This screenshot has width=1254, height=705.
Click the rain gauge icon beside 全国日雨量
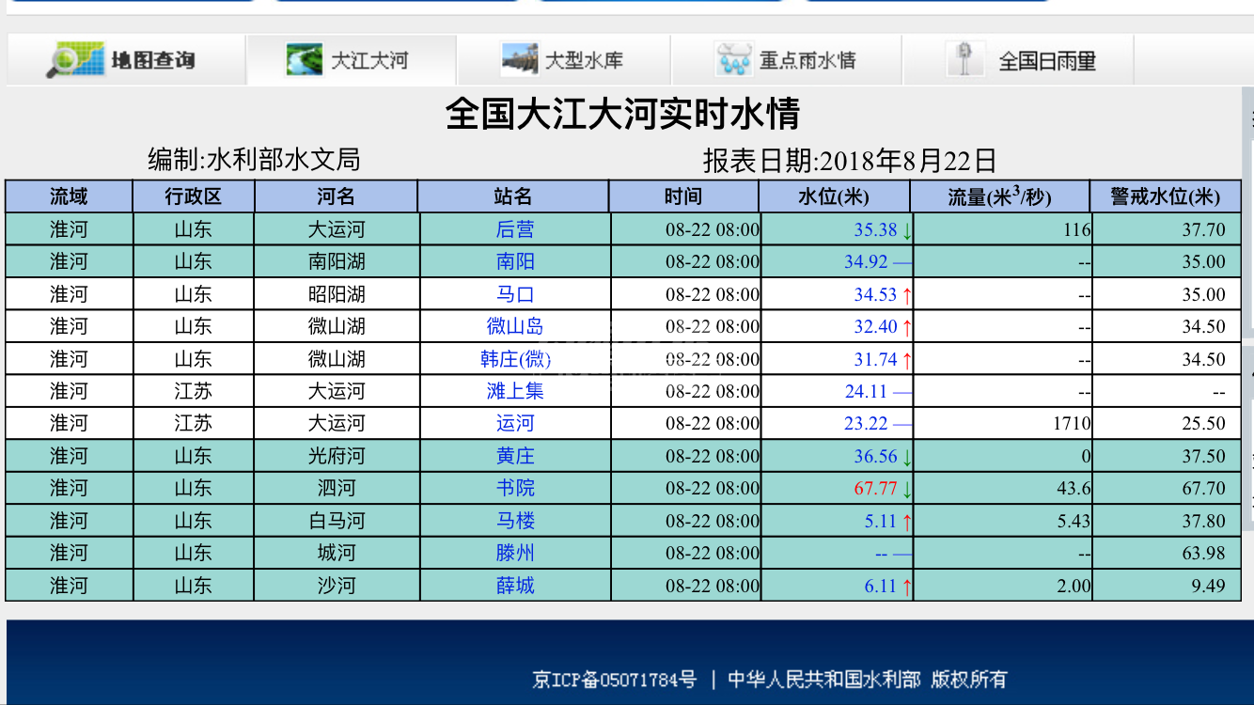point(964,58)
